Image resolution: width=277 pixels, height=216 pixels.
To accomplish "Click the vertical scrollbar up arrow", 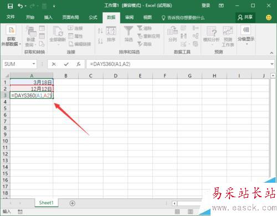I will pos(273,75).
